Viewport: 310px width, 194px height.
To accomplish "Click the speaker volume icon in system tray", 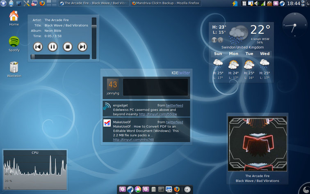I will [x=256, y=3].
